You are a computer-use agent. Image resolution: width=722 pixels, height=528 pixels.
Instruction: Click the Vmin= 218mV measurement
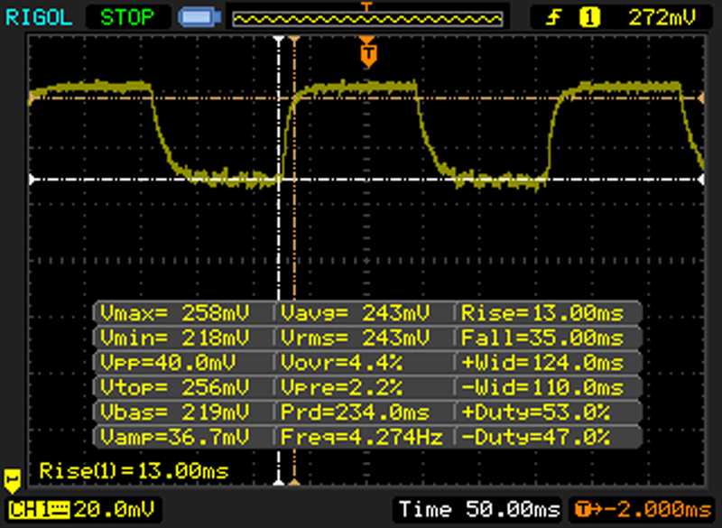[x=175, y=338]
